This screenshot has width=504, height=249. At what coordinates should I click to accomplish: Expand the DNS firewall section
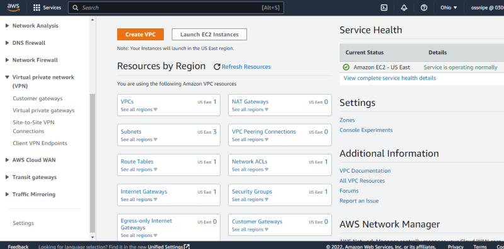click(x=8, y=43)
